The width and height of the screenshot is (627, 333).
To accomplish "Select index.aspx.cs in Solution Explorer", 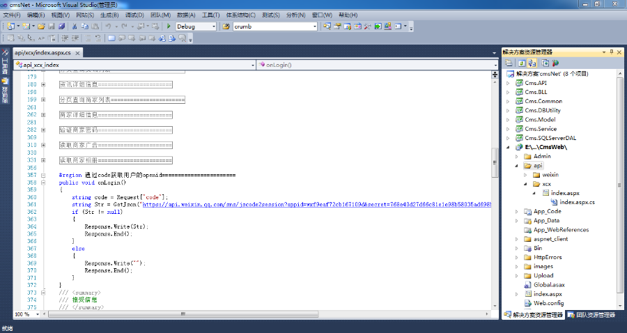I will coord(575,202).
